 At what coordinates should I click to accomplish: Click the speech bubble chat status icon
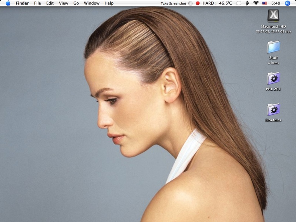coord(238,3)
